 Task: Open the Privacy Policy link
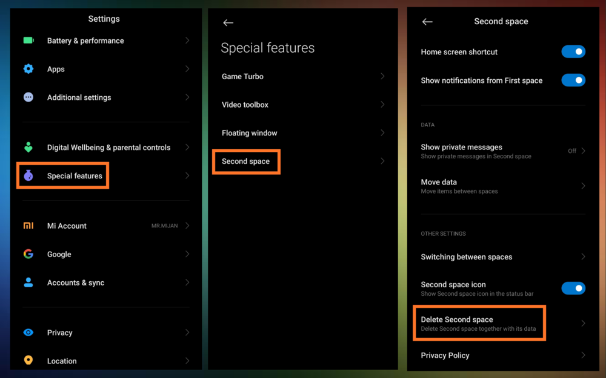[x=445, y=356]
